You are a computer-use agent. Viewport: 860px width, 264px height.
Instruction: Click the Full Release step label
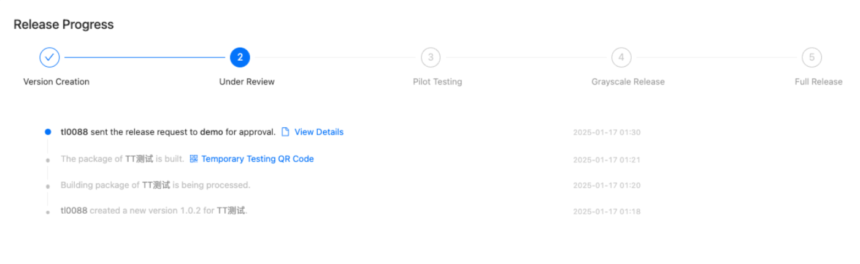click(818, 82)
